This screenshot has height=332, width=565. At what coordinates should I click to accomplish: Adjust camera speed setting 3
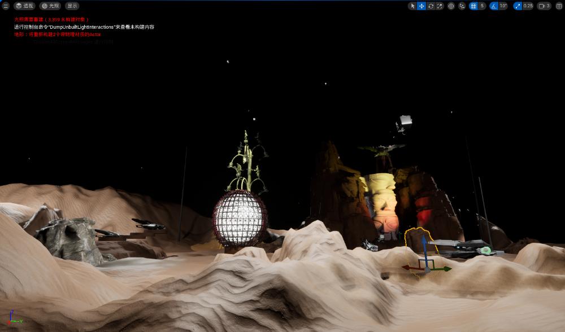click(544, 6)
